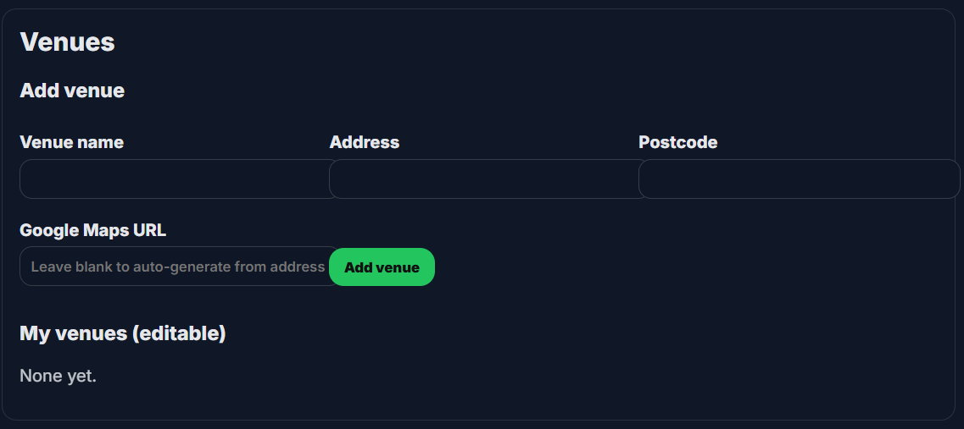Click the "Address" field label
The width and height of the screenshot is (964, 429).
point(365,142)
